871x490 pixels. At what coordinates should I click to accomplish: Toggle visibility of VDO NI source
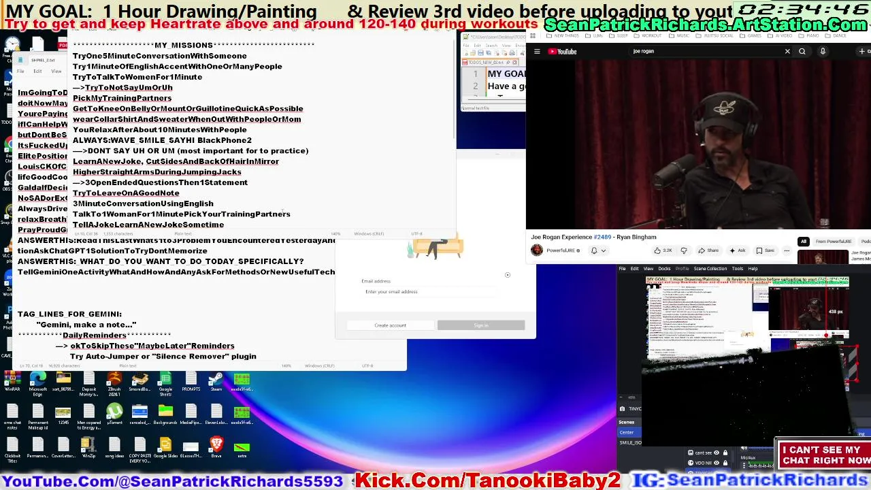pos(717,463)
